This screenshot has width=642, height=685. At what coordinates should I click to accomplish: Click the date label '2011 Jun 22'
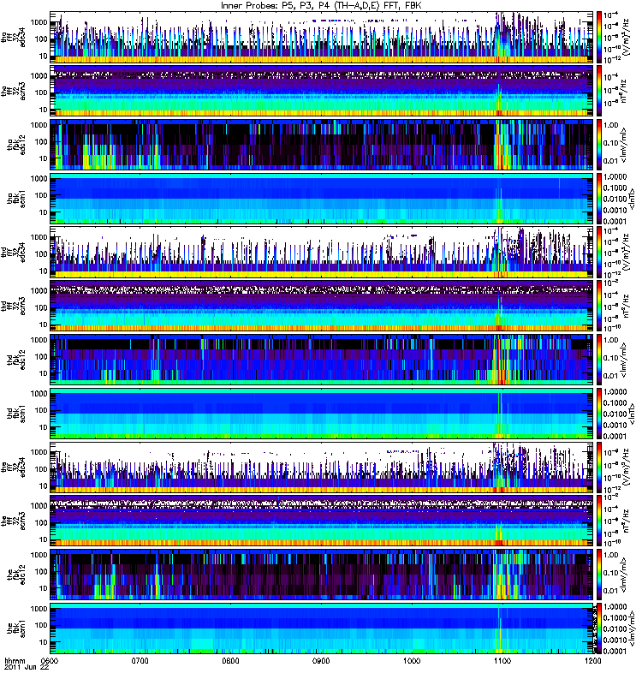click(x=27, y=668)
